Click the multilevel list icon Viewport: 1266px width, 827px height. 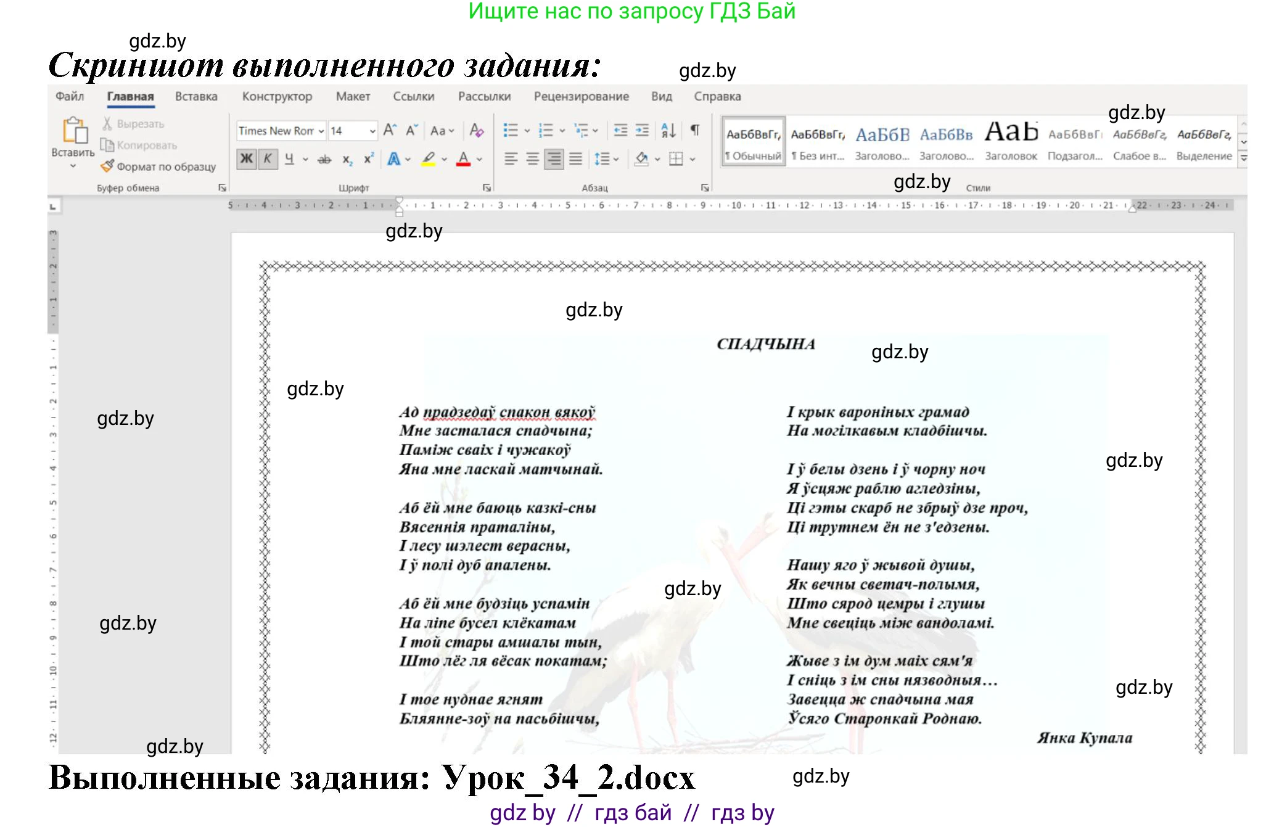tap(581, 130)
